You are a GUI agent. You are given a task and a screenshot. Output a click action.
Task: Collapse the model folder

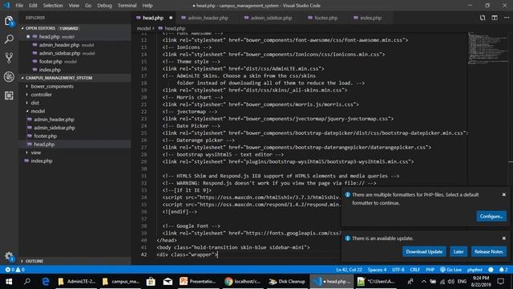pos(38,111)
